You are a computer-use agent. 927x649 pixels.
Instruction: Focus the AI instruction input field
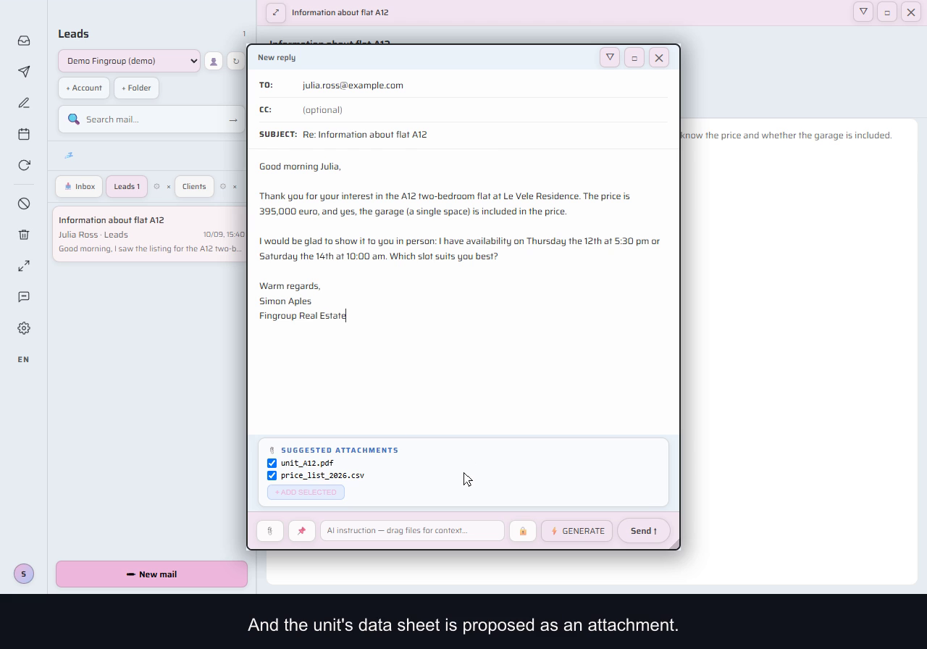coord(412,531)
